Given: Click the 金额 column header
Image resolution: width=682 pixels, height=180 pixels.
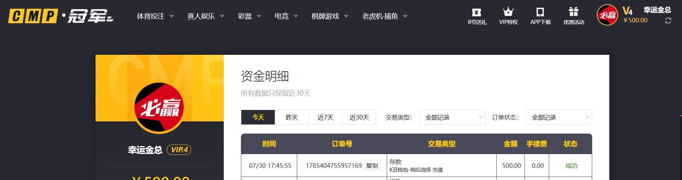Looking at the screenshot, I should pos(510,144).
